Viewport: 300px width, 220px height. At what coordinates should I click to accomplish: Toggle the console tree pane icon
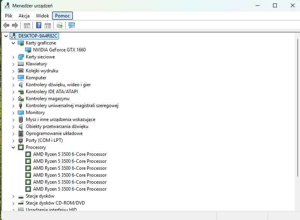coord(27,25)
